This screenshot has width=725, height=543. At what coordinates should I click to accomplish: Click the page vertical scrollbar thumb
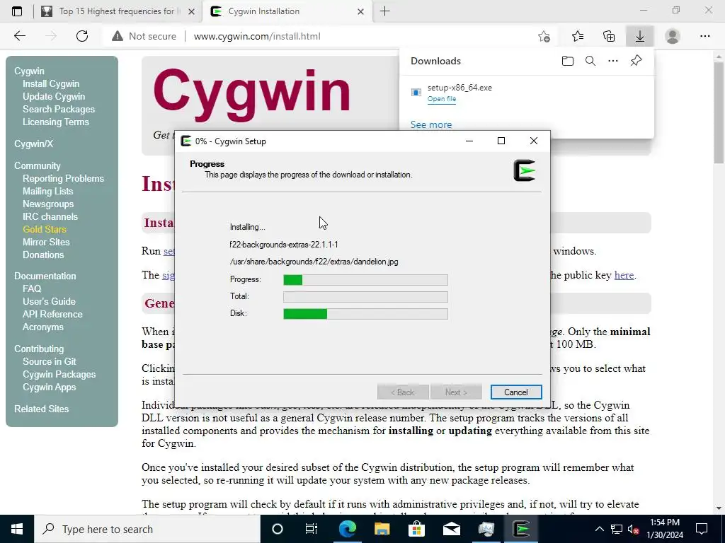point(719,112)
